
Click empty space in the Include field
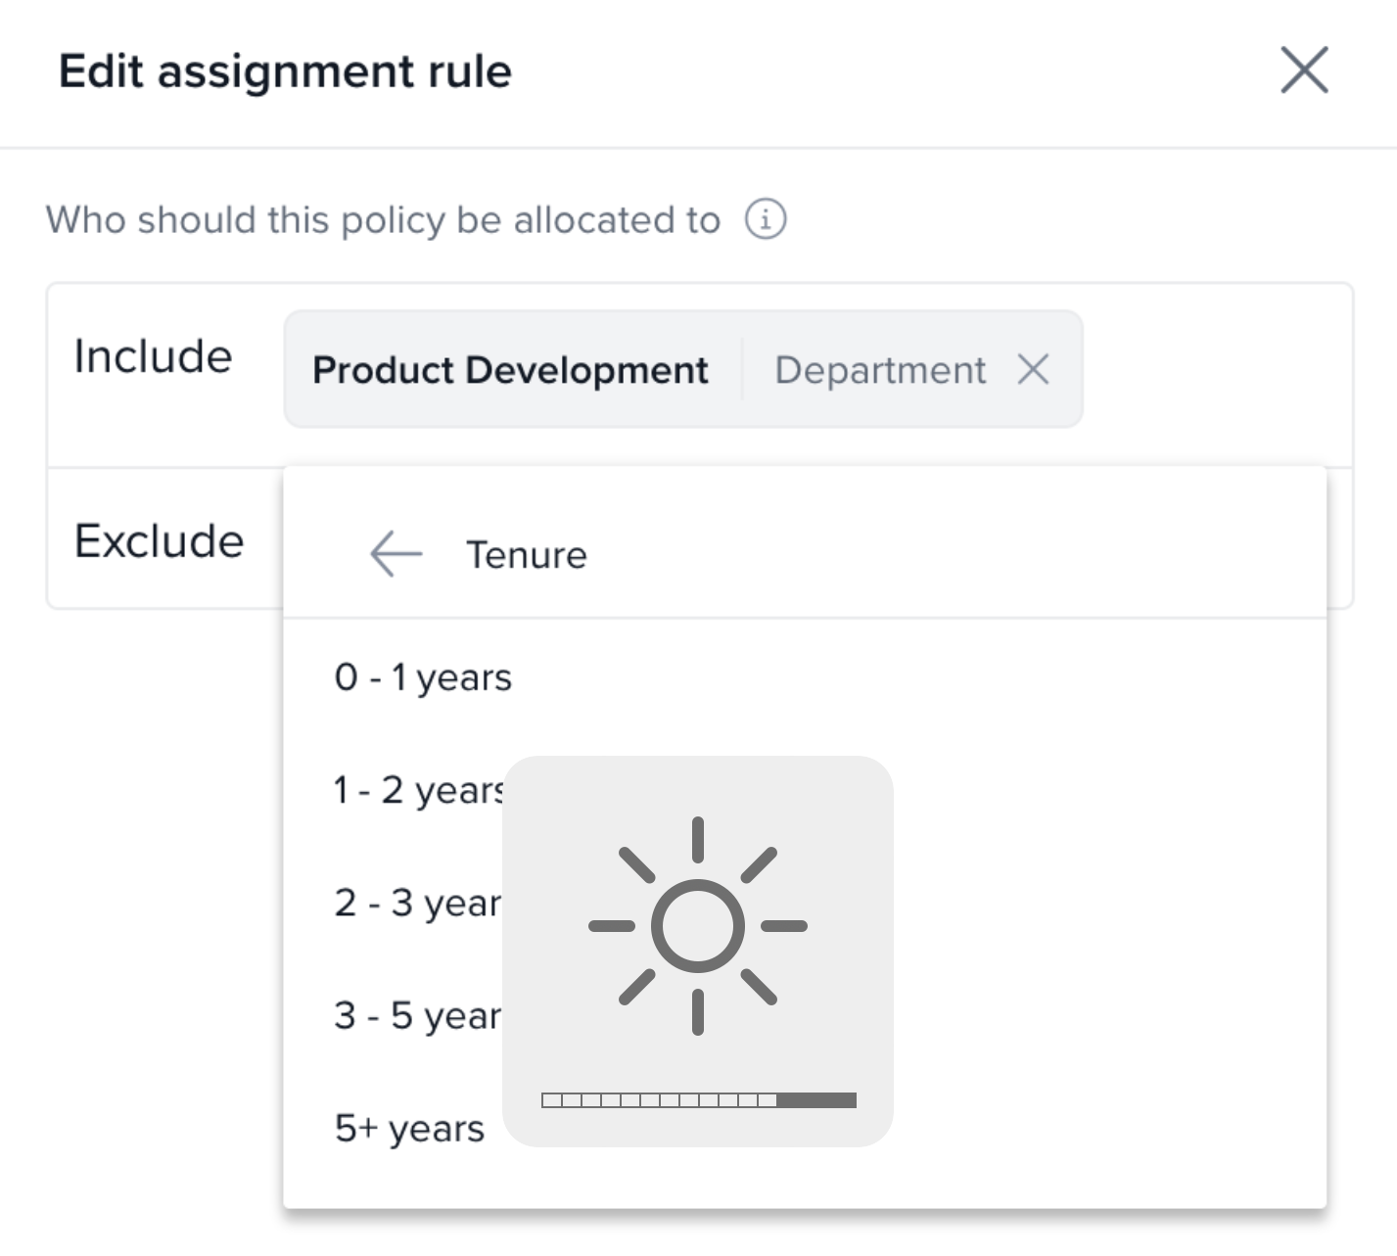coord(1214,370)
